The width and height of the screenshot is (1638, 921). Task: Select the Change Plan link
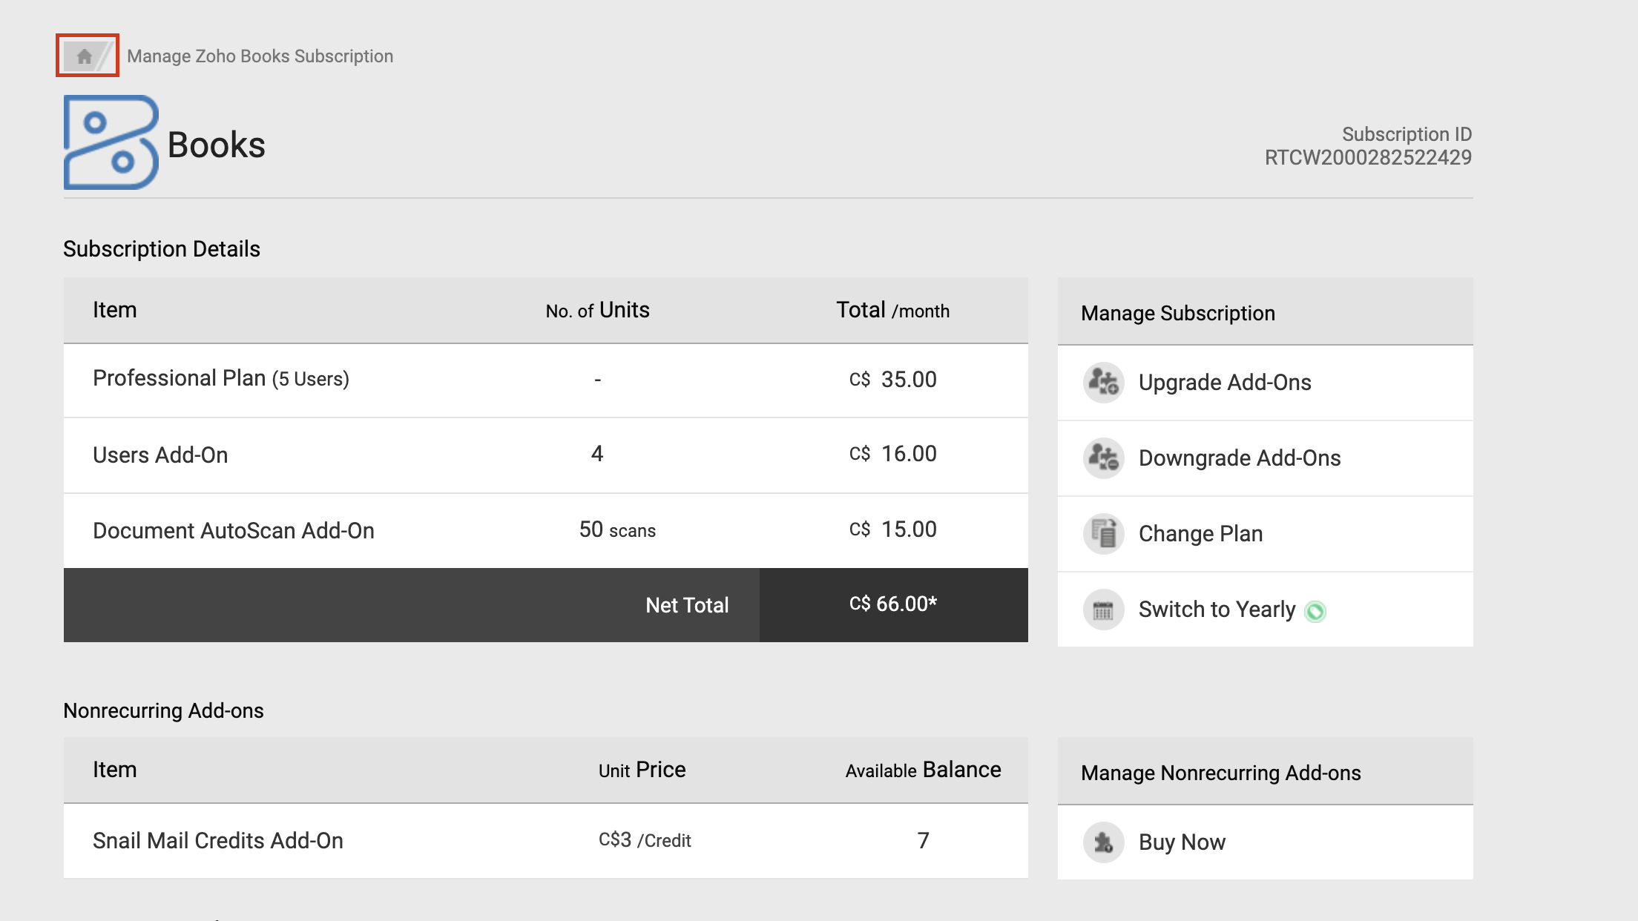[1200, 534]
